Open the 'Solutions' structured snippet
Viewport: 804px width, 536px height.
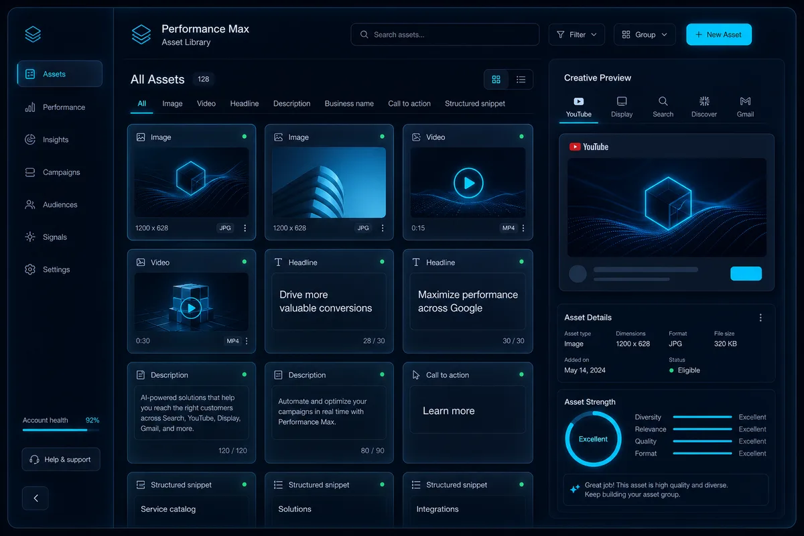click(x=295, y=509)
